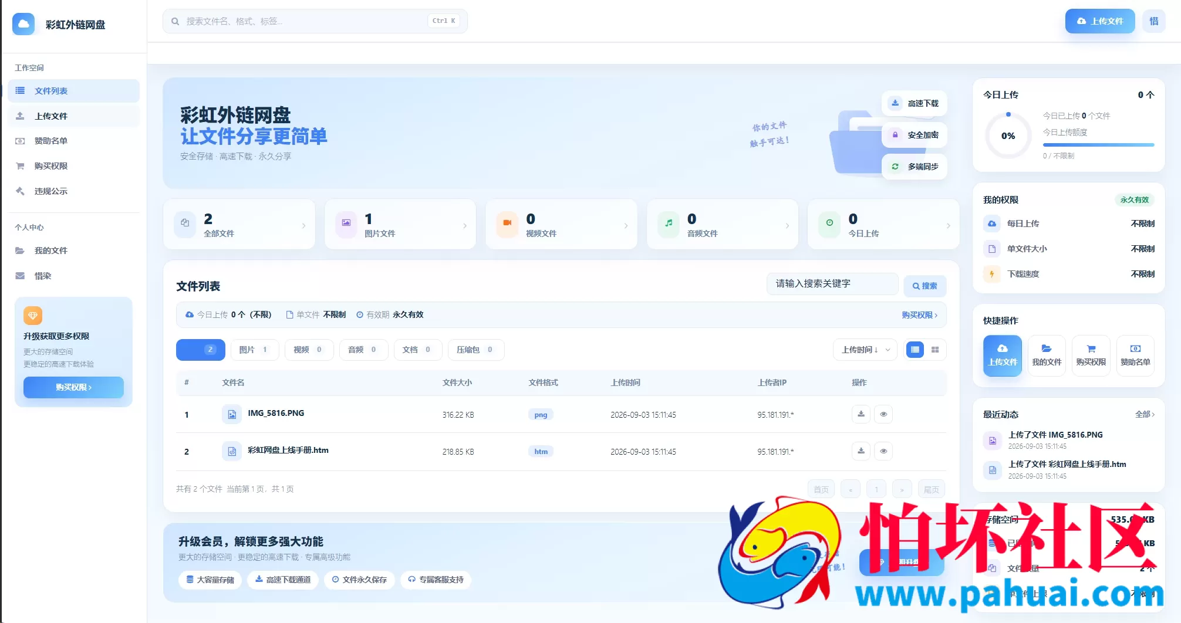Click the file name 彩虹网盘上线手册.htm
1181x623 pixels.
point(288,450)
